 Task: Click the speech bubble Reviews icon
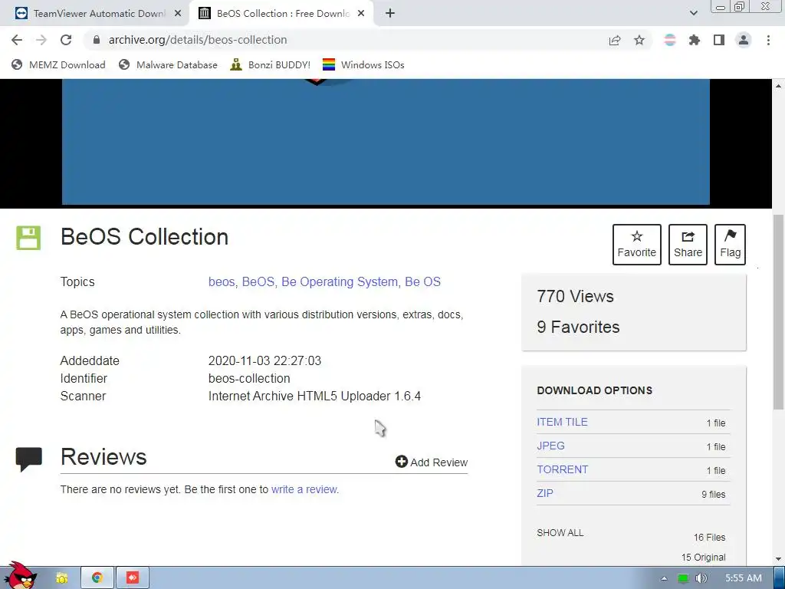(28, 459)
